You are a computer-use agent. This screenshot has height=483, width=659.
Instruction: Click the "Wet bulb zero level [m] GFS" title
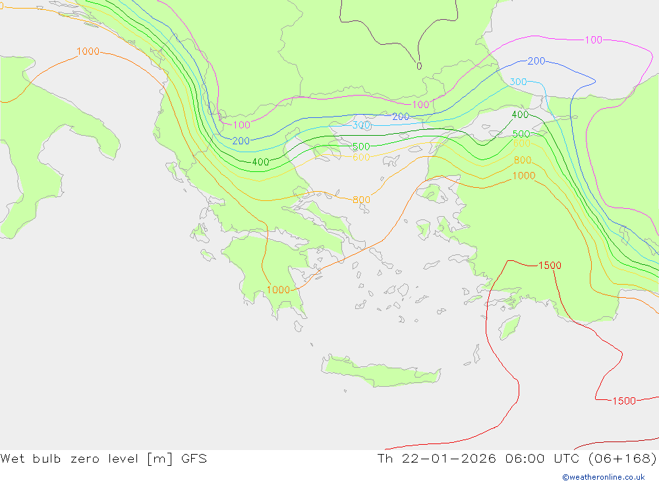pos(103,459)
